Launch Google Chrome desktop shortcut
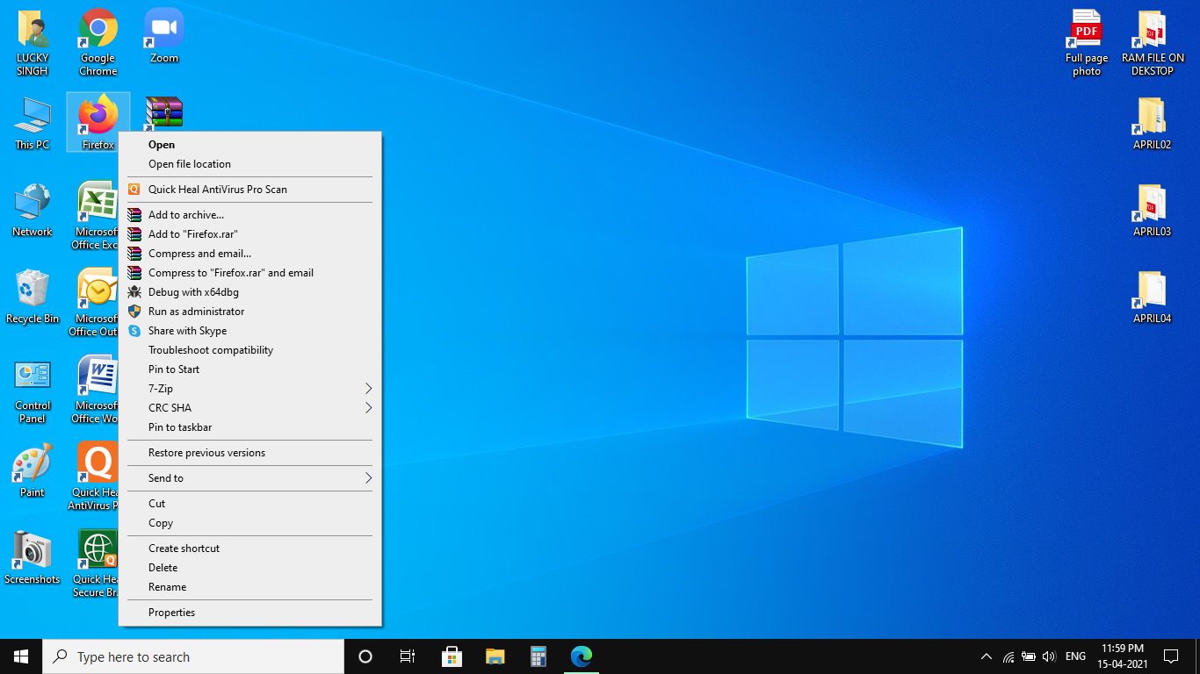Viewport: 1200px width, 674px height. [x=98, y=42]
